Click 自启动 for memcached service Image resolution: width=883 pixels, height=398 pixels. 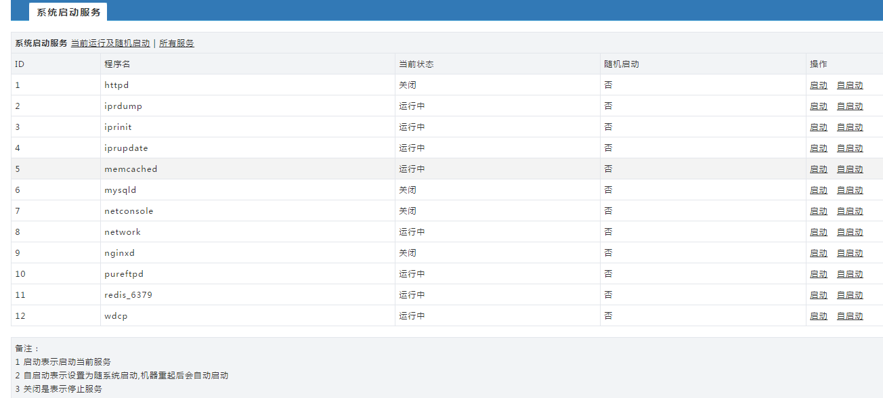click(x=850, y=169)
